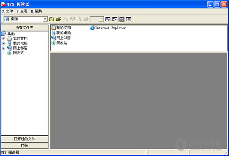The width and height of the screenshot is (229, 156).
Task: Click the greyed-out copy icon in toolbar
Action: tap(65, 19)
